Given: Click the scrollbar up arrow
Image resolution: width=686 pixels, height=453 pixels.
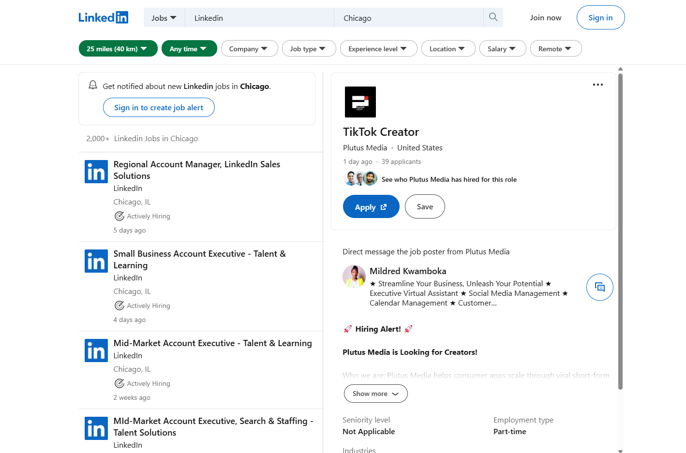Looking at the screenshot, I should (x=620, y=69).
